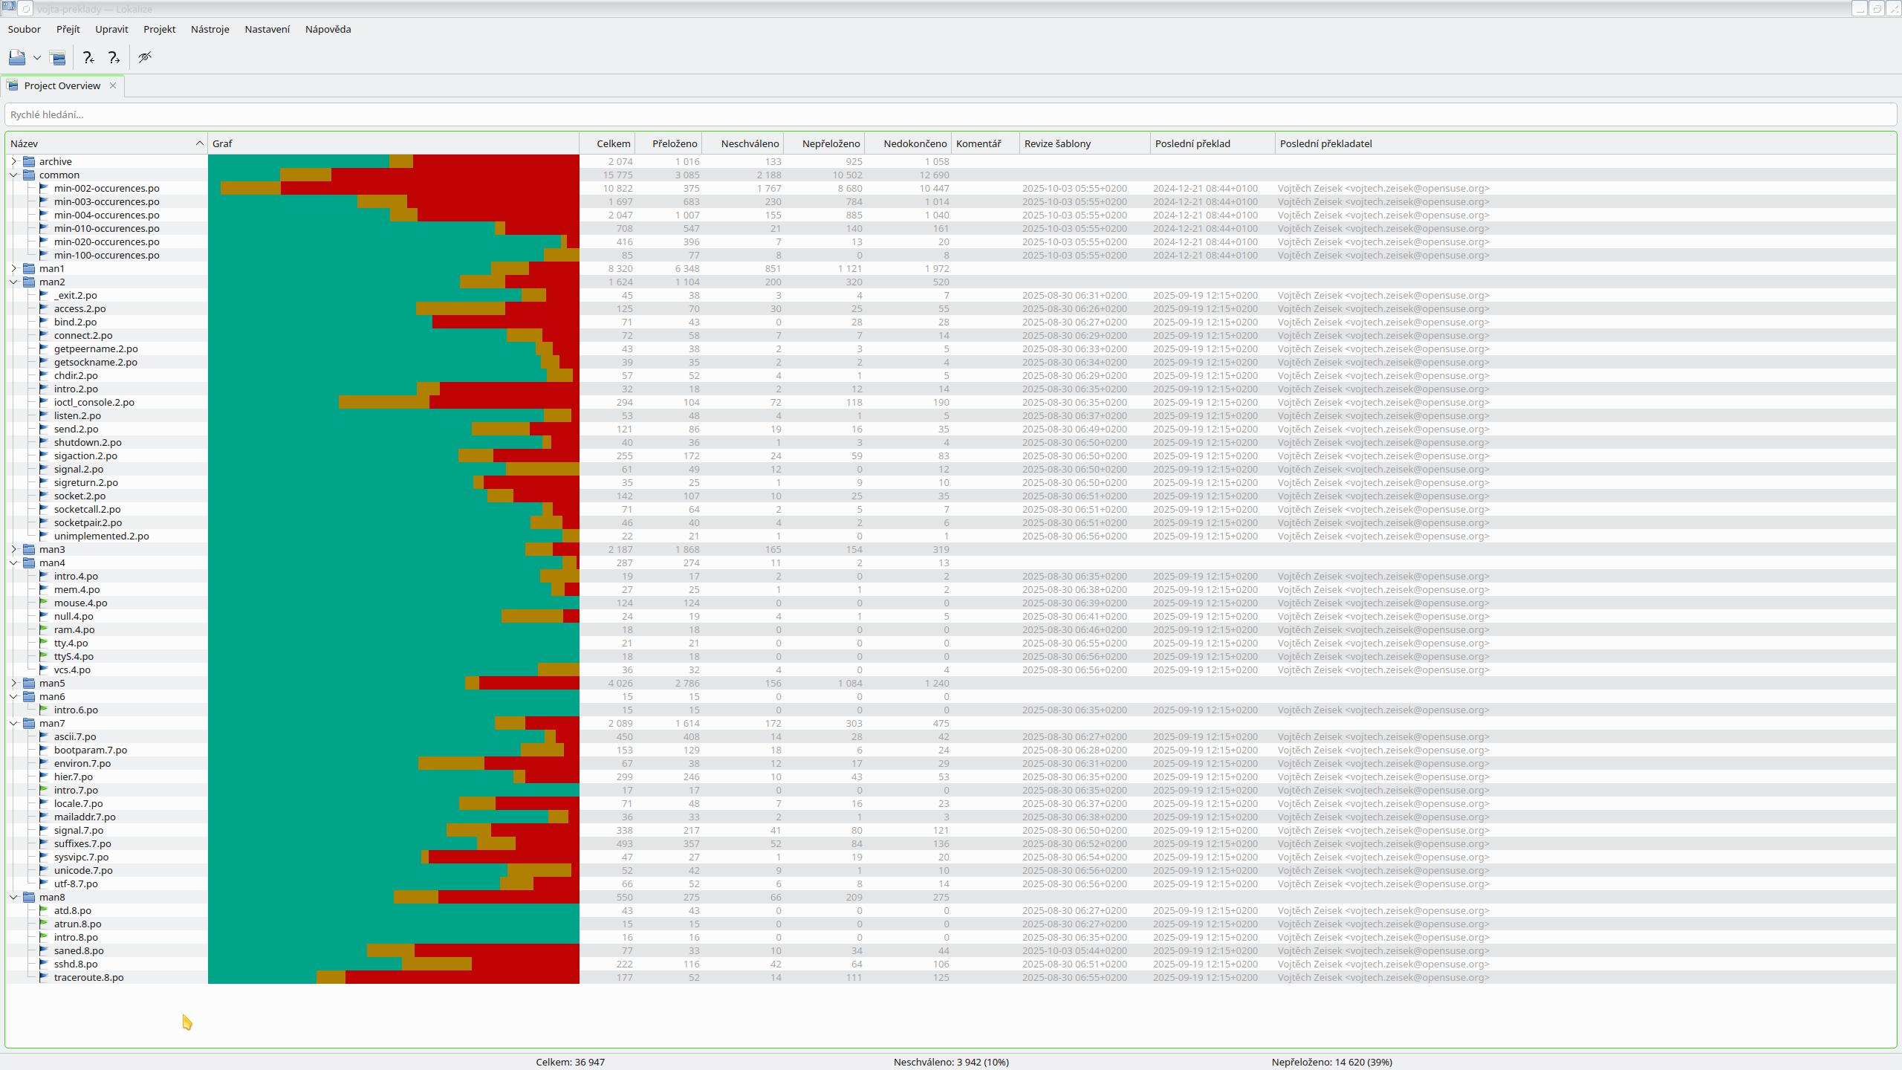Toggle window pin button in title bar
Viewport: 1902px width, 1070px height.
[x=26, y=9]
